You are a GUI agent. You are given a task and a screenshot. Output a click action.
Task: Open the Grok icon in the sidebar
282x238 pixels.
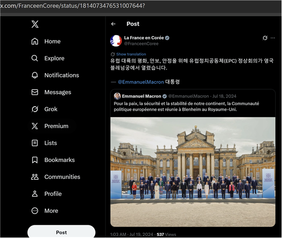click(x=35, y=109)
